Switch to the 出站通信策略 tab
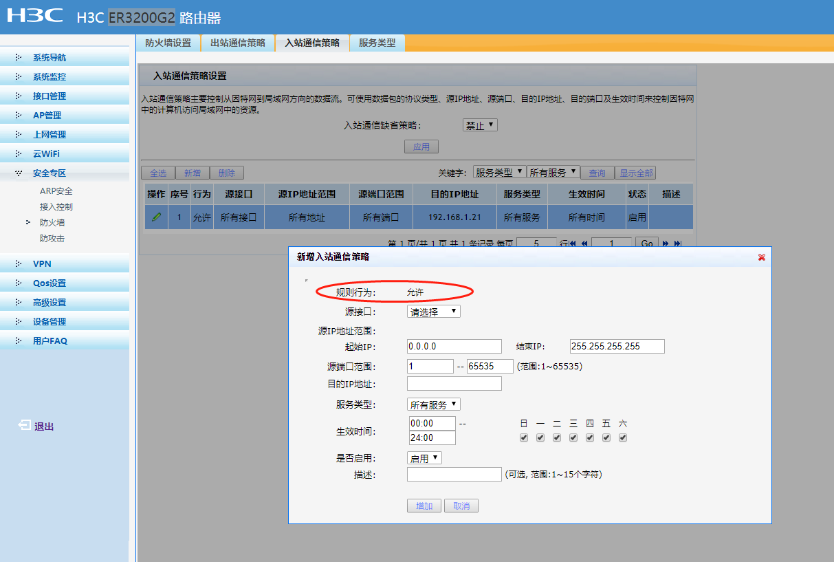Image resolution: width=834 pixels, height=562 pixels. coord(238,43)
